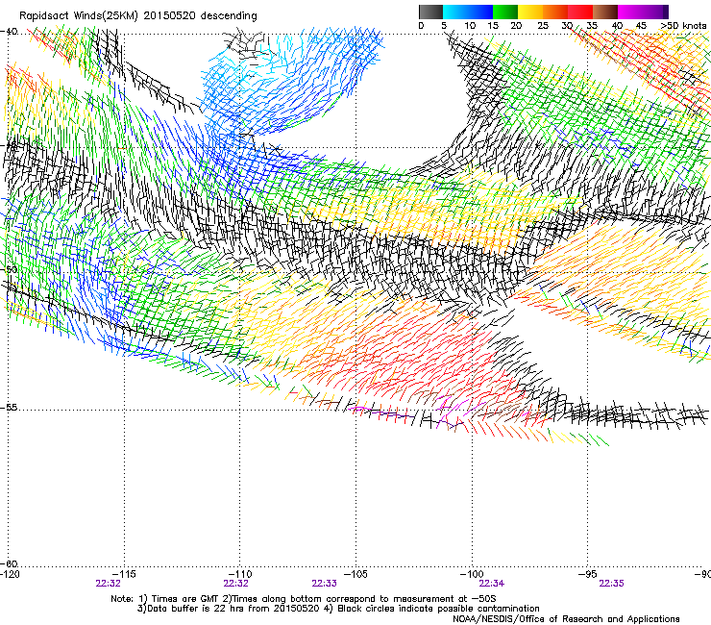The width and height of the screenshot is (711, 625).
Task: Click the purple 22:35 time label
Action: click(611, 584)
